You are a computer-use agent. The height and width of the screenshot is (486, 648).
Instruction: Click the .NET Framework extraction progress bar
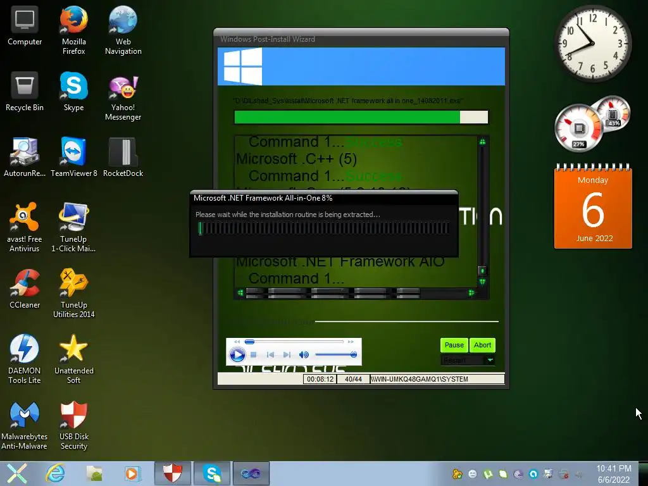coord(323,228)
